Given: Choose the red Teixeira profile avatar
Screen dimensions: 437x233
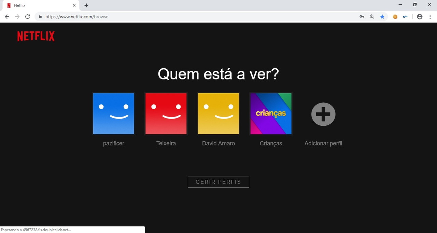Looking at the screenshot, I should click(x=166, y=114).
